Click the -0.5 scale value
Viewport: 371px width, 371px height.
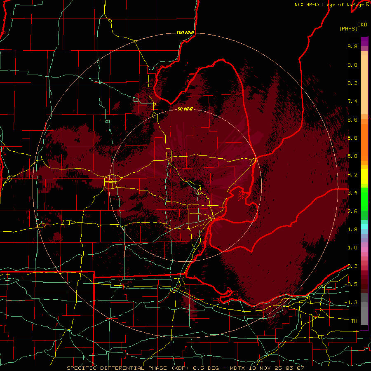click(351, 284)
